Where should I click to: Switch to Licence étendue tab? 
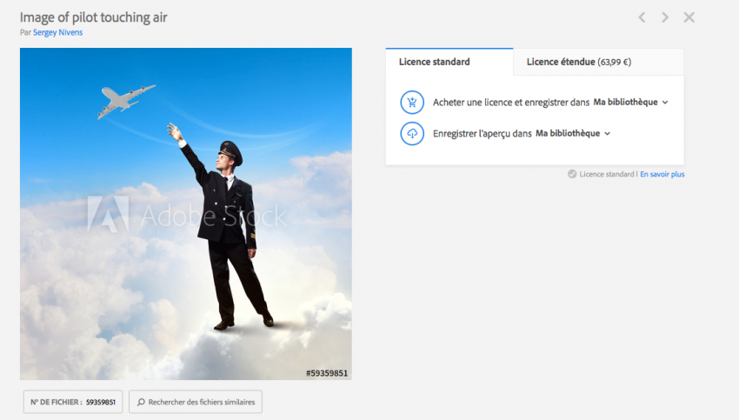tap(598, 62)
